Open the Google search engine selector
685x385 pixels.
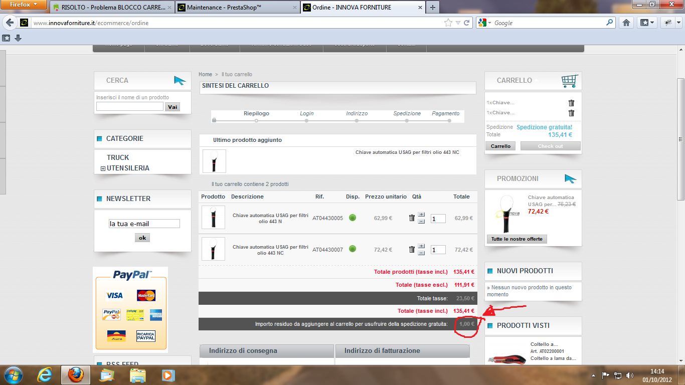[484, 23]
